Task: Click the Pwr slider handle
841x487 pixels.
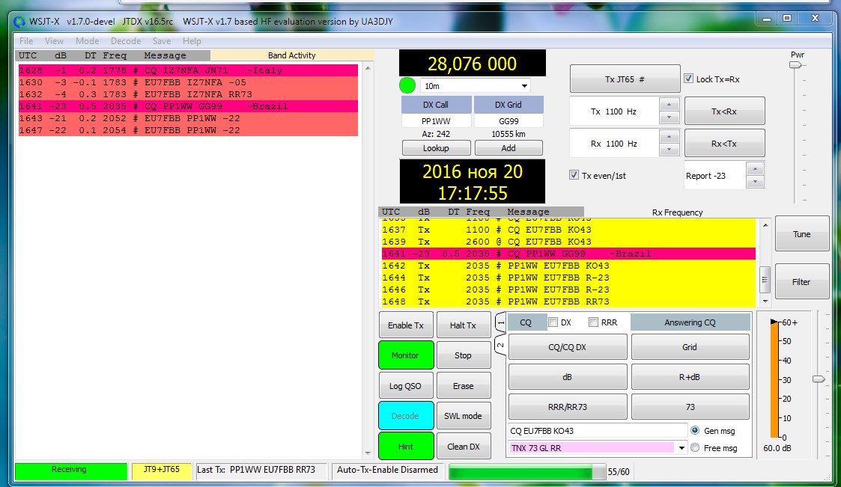Action: [795, 65]
